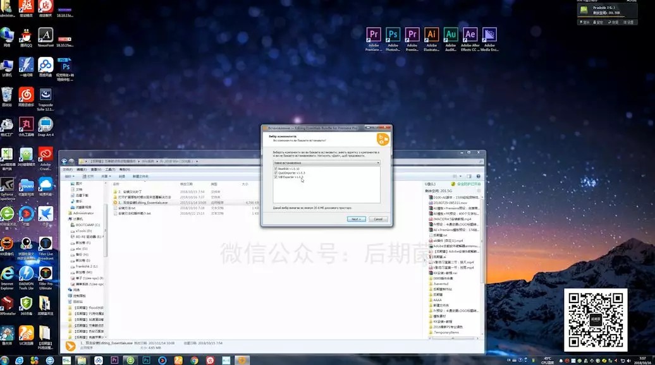
Task: Open the Adobe Audition desktop icon
Action: pos(451,39)
